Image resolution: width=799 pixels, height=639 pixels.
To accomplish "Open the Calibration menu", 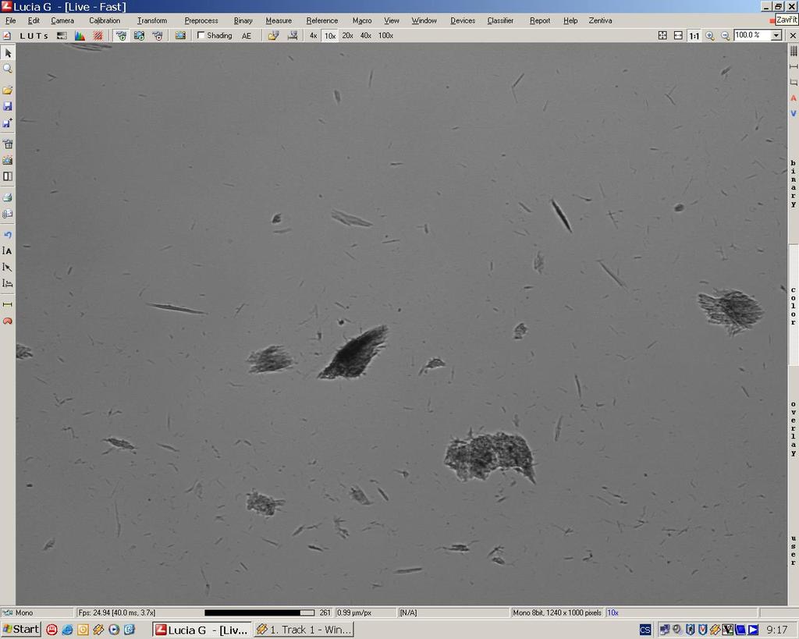I will pyautogui.click(x=105, y=20).
